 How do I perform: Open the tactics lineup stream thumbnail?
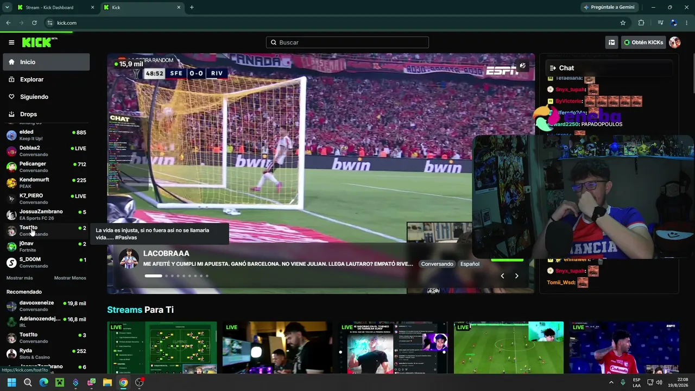coord(162,348)
